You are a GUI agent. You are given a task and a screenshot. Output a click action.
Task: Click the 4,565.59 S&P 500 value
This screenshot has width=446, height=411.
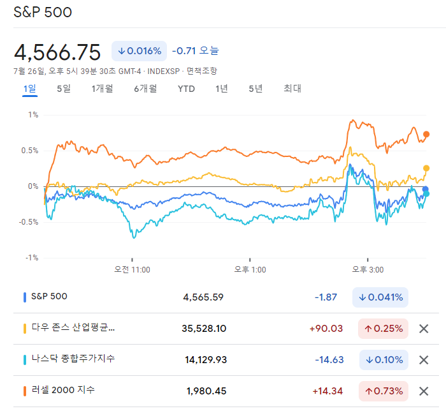(203, 297)
